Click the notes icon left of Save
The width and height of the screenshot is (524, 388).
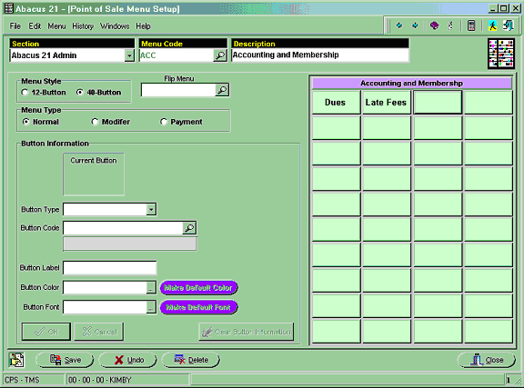16,360
